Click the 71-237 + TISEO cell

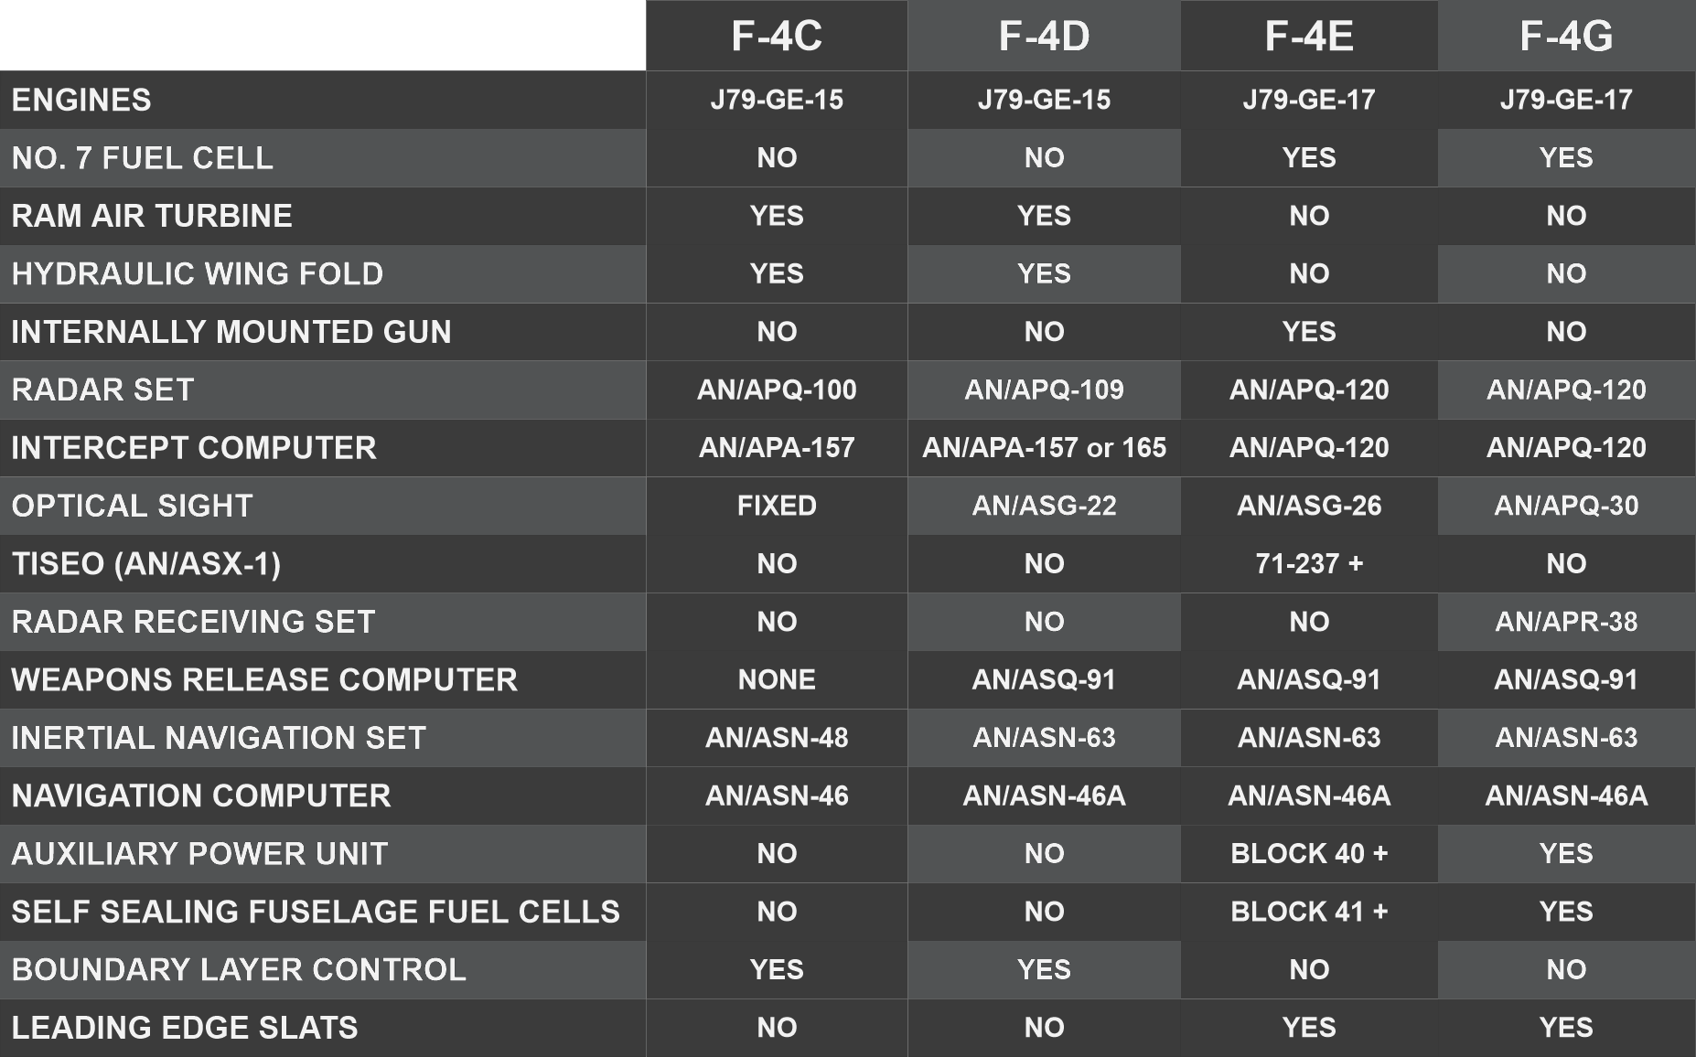(1309, 563)
